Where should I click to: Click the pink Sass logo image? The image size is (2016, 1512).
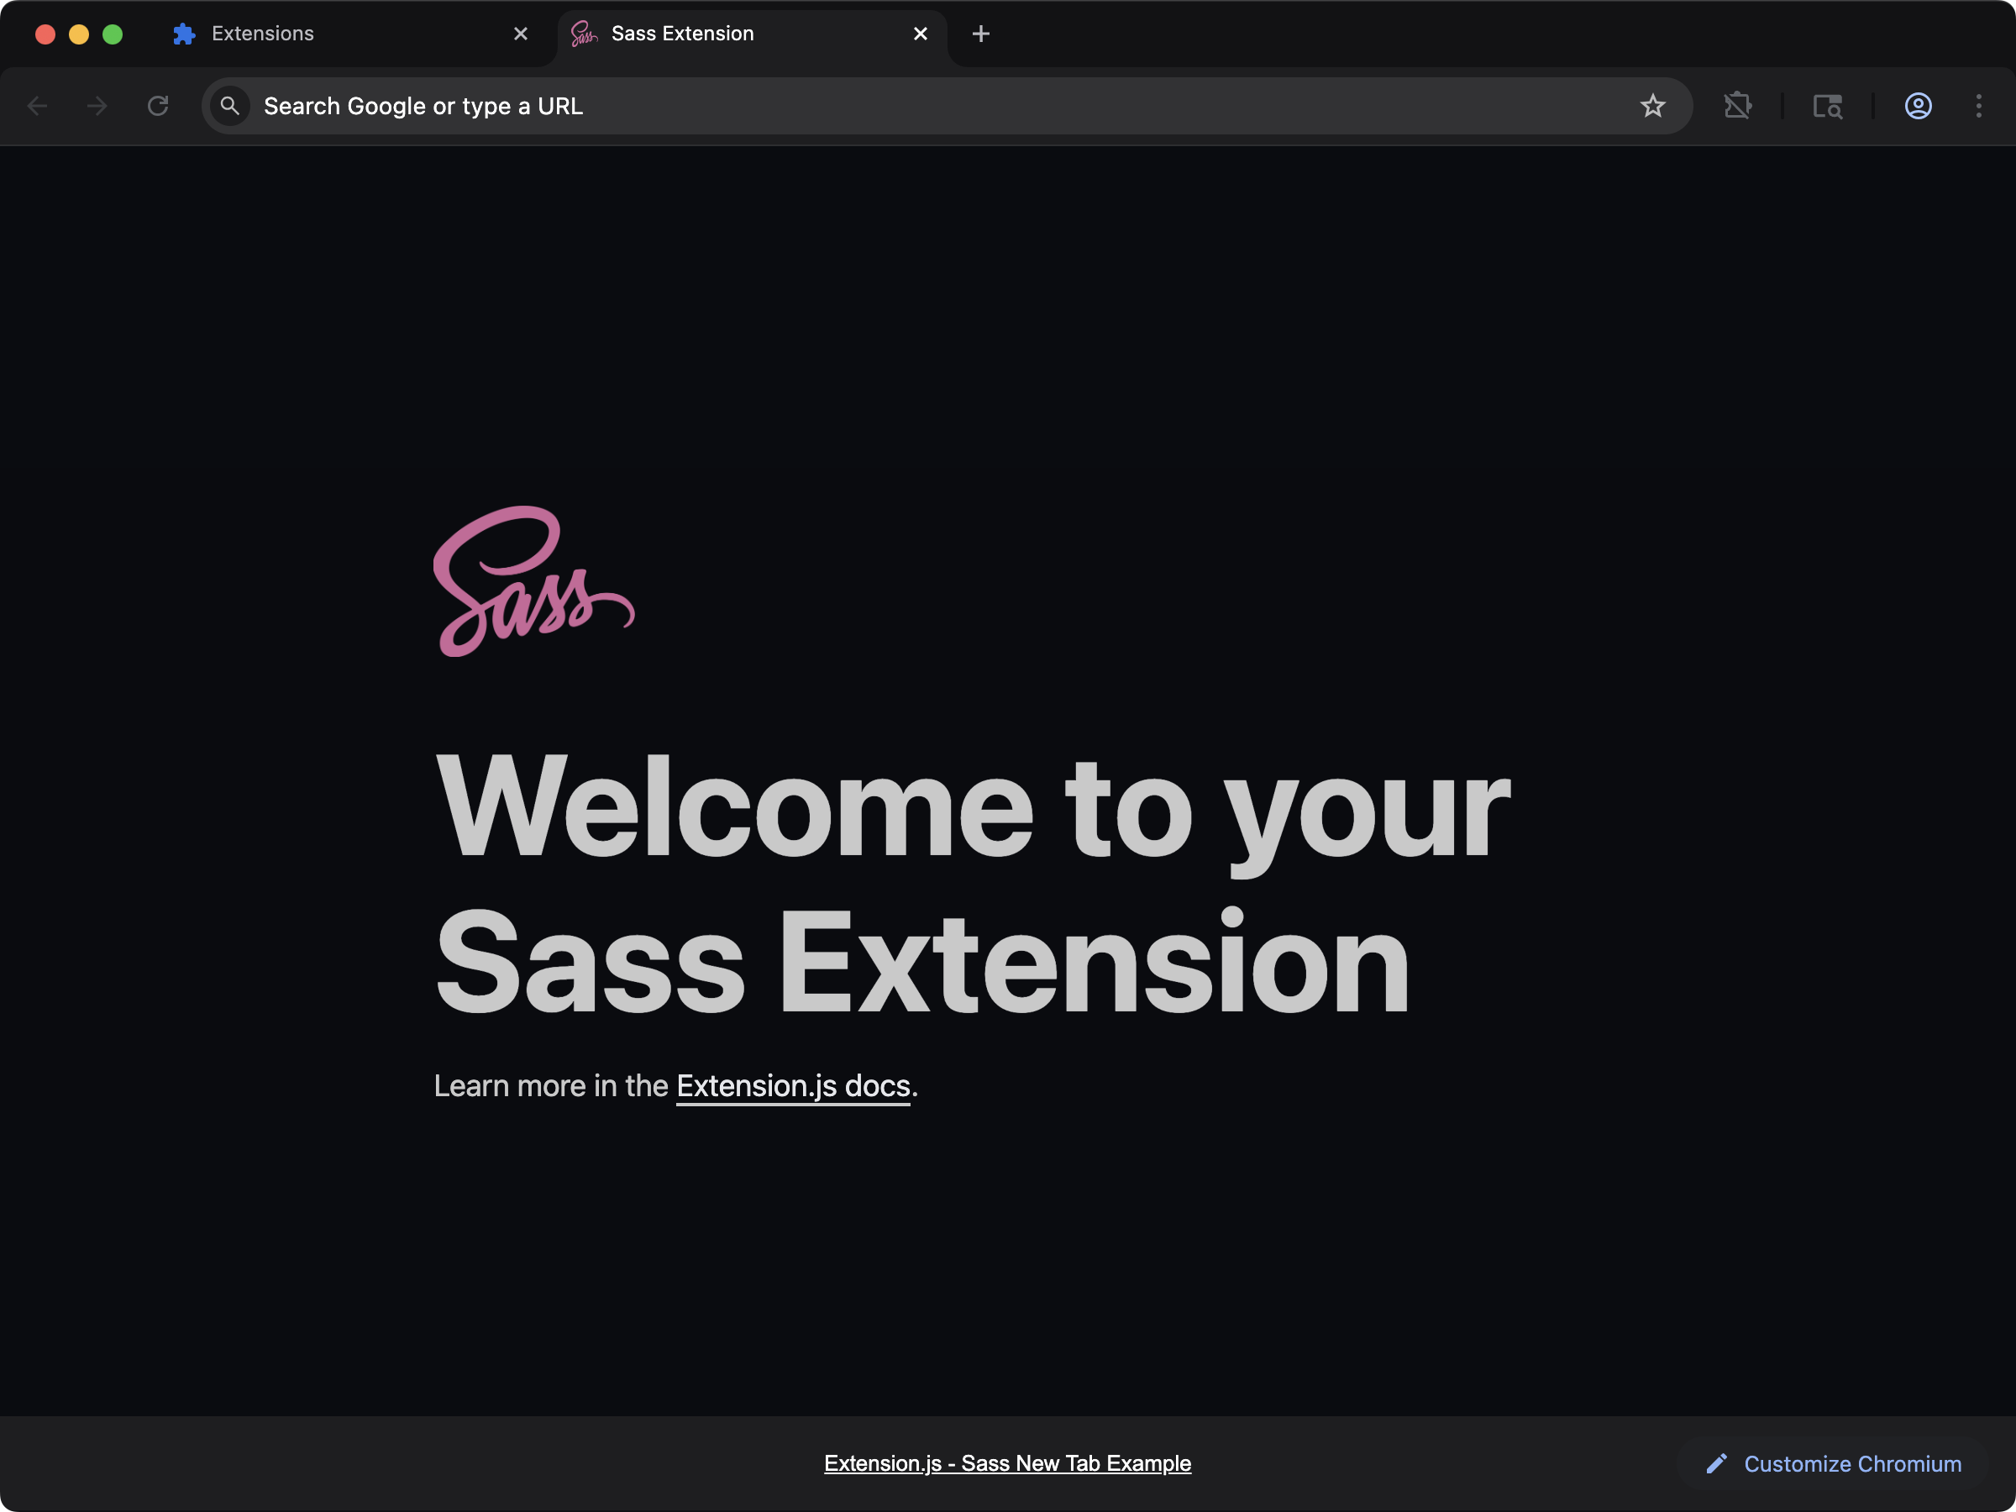(534, 581)
